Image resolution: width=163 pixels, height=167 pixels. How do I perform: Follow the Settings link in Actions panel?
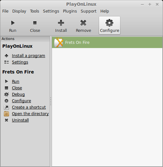(x=20, y=62)
